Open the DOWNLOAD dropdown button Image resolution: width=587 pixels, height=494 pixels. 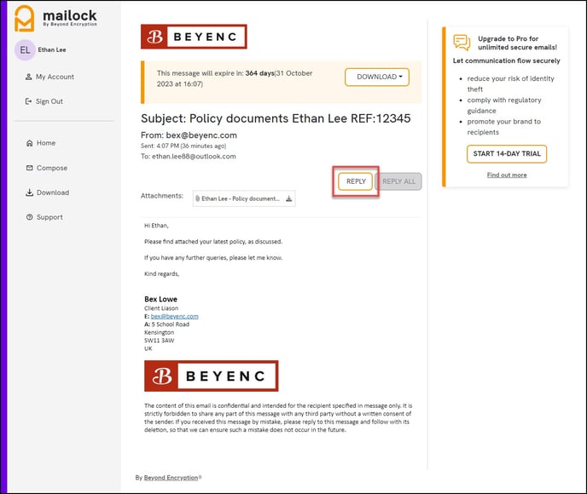point(377,77)
